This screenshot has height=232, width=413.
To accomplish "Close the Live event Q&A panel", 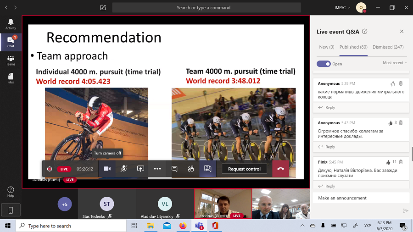I will (x=402, y=32).
